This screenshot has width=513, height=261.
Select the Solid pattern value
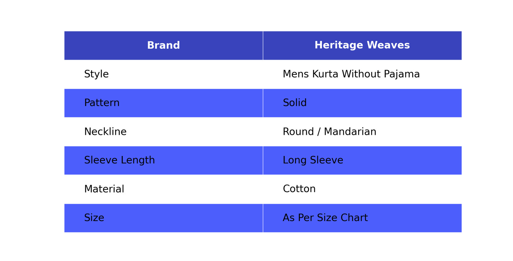(295, 103)
